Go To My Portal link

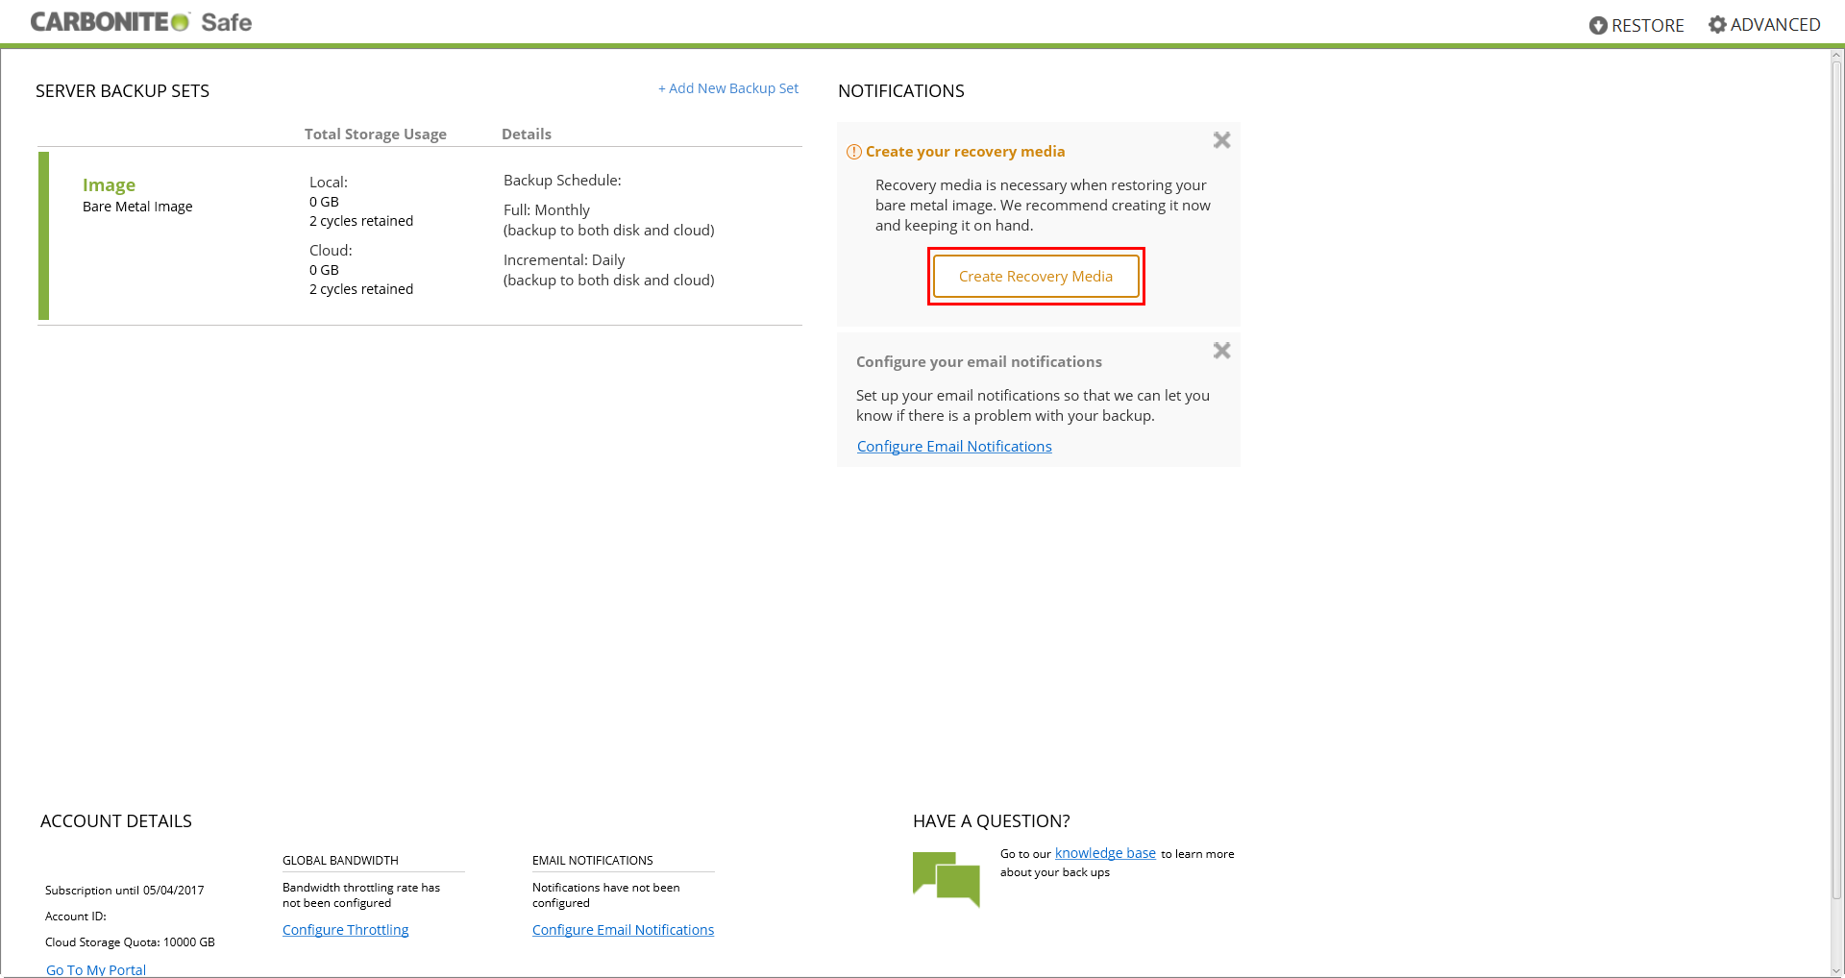coord(96,969)
